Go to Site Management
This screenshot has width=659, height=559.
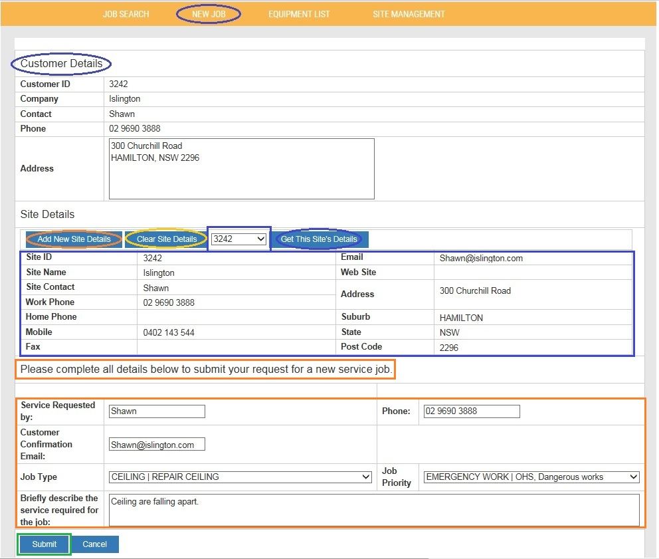tap(409, 14)
